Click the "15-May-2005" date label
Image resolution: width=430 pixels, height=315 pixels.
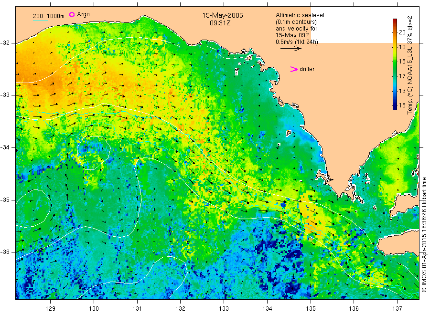point(223,15)
